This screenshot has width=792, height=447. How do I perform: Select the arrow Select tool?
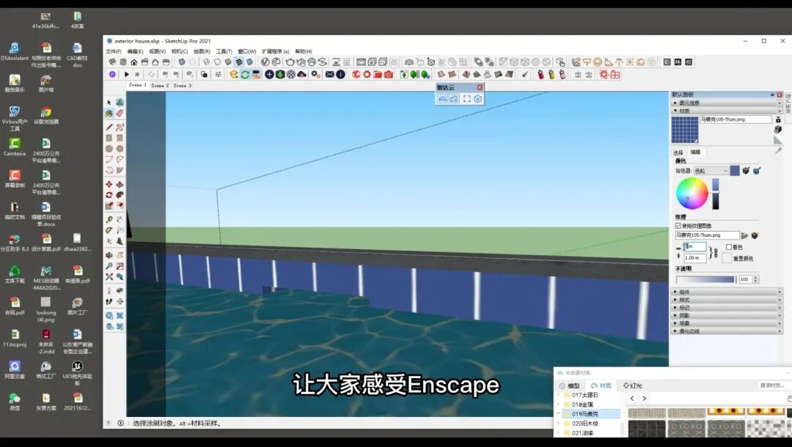point(109,103)
